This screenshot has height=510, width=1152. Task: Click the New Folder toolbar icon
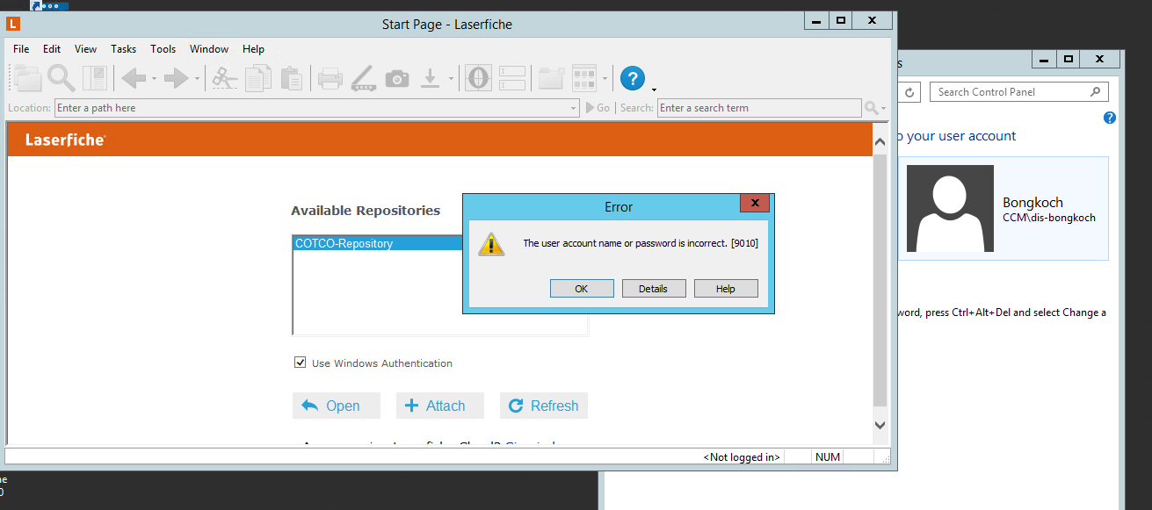coord(551,78)
